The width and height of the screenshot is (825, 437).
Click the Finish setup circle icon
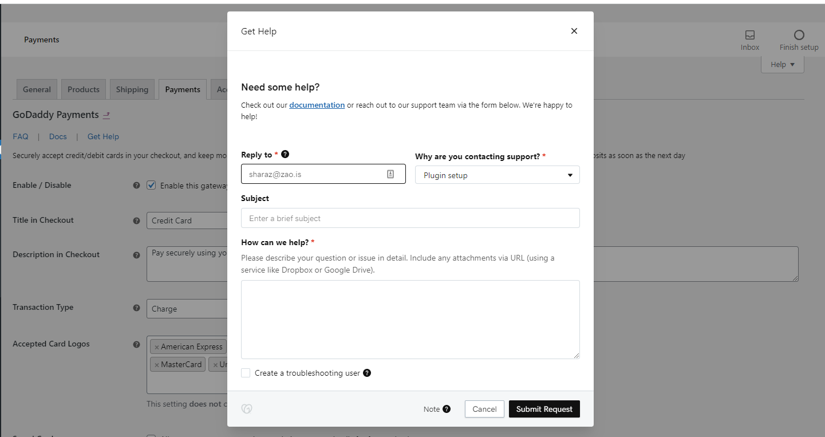tap(799, 36)
